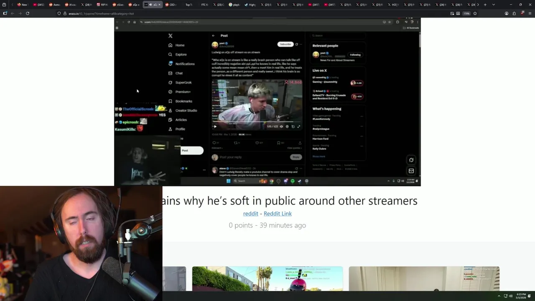This screenshot has width=535, height=301.
Task: Open the clock showing 6:23 PM
Action: (x=521, y=296)
